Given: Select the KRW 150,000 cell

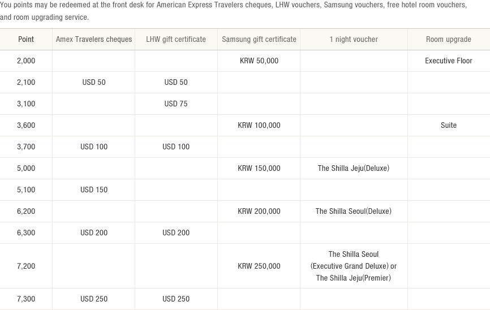Looking at the screenshot, I should (x=259, y=169).
